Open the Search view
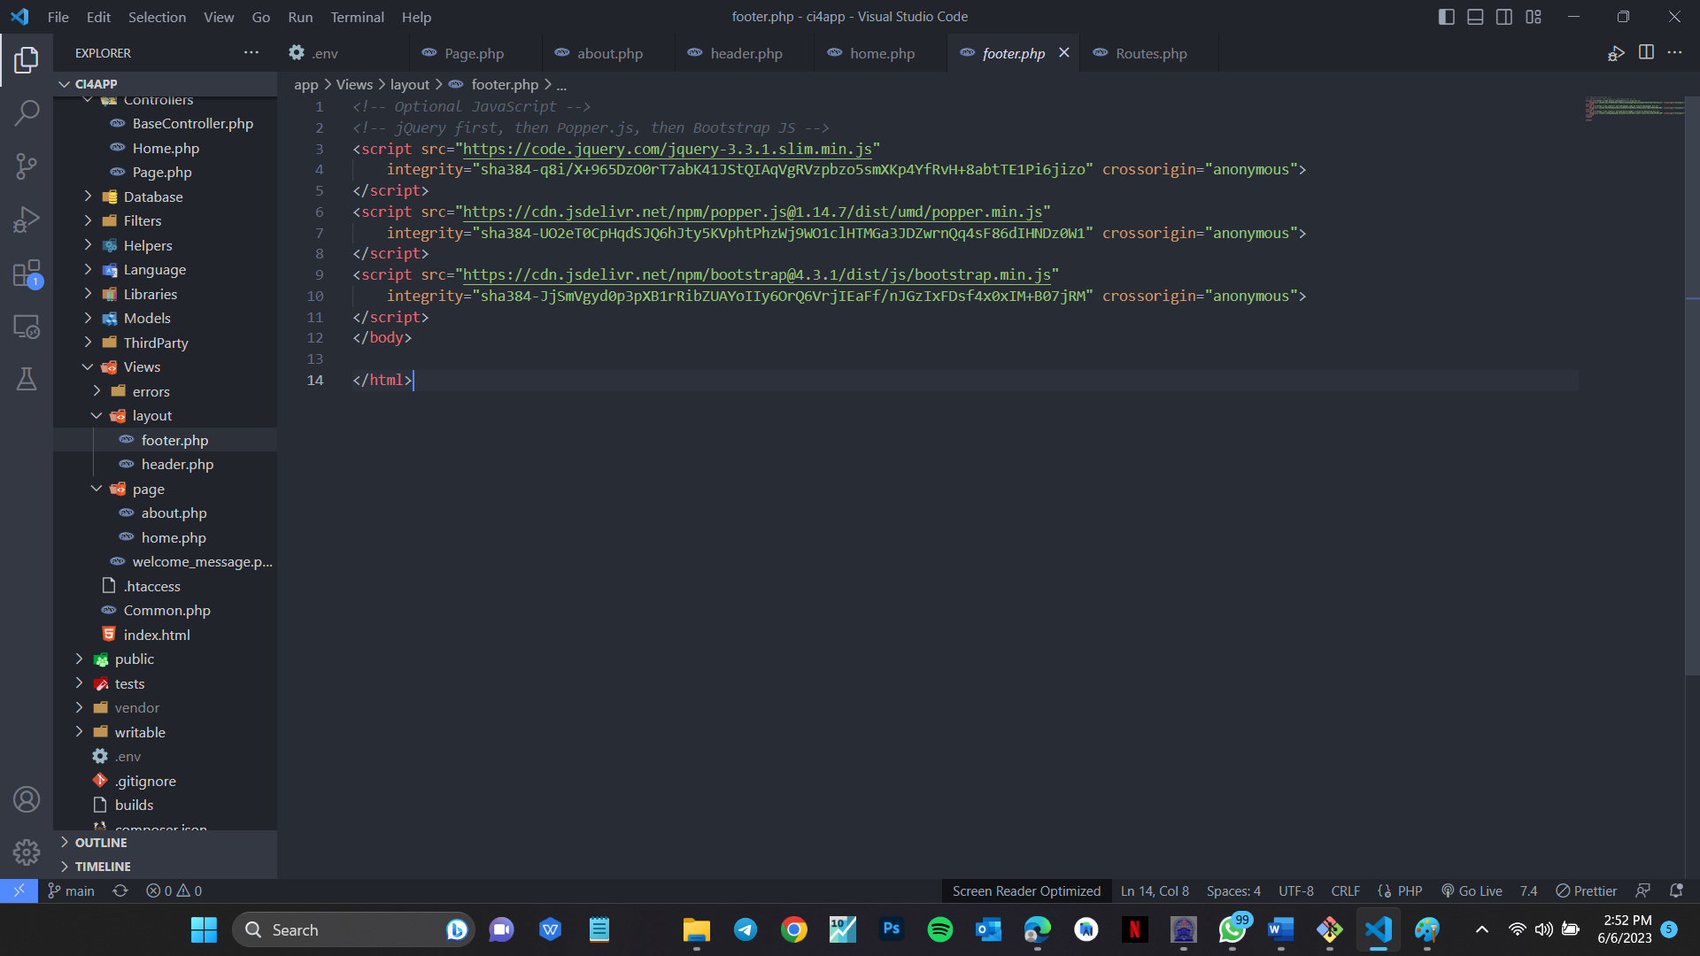Image resolution: width=1700 pixels, height=956 pixels. [x=27, y=113]
